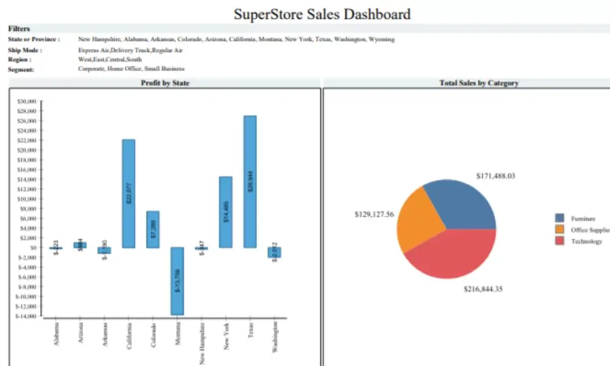610x366 pixels.
Task: Click the Alabama x-axis label
Action: 56,334
